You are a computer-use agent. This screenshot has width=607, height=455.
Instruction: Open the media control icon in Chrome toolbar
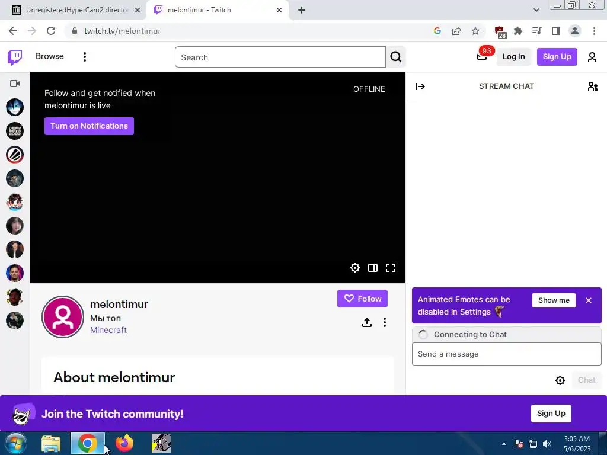(x=537, y=31)
